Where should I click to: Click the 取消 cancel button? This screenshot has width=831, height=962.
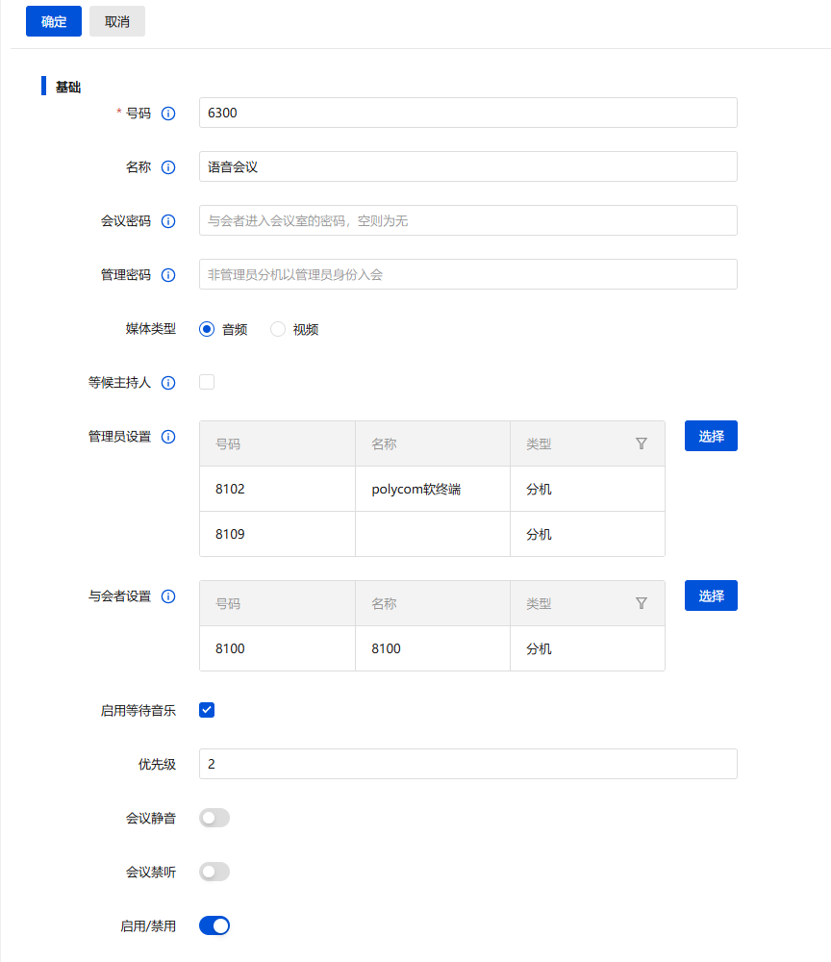coord(116,20)
